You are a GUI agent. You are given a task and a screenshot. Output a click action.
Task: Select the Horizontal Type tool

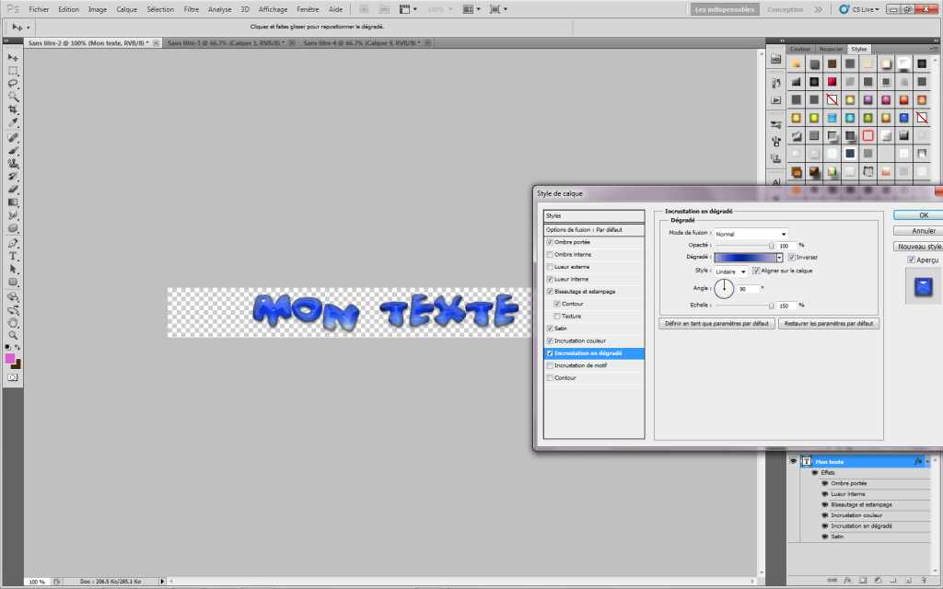click(13, 256)
